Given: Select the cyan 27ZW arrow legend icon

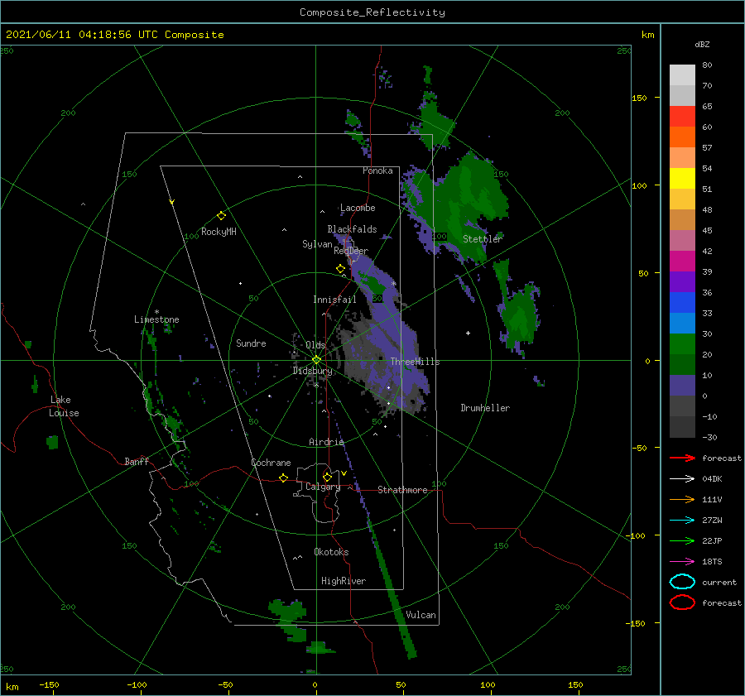Looking at the screenshot, I should [682, 521].
